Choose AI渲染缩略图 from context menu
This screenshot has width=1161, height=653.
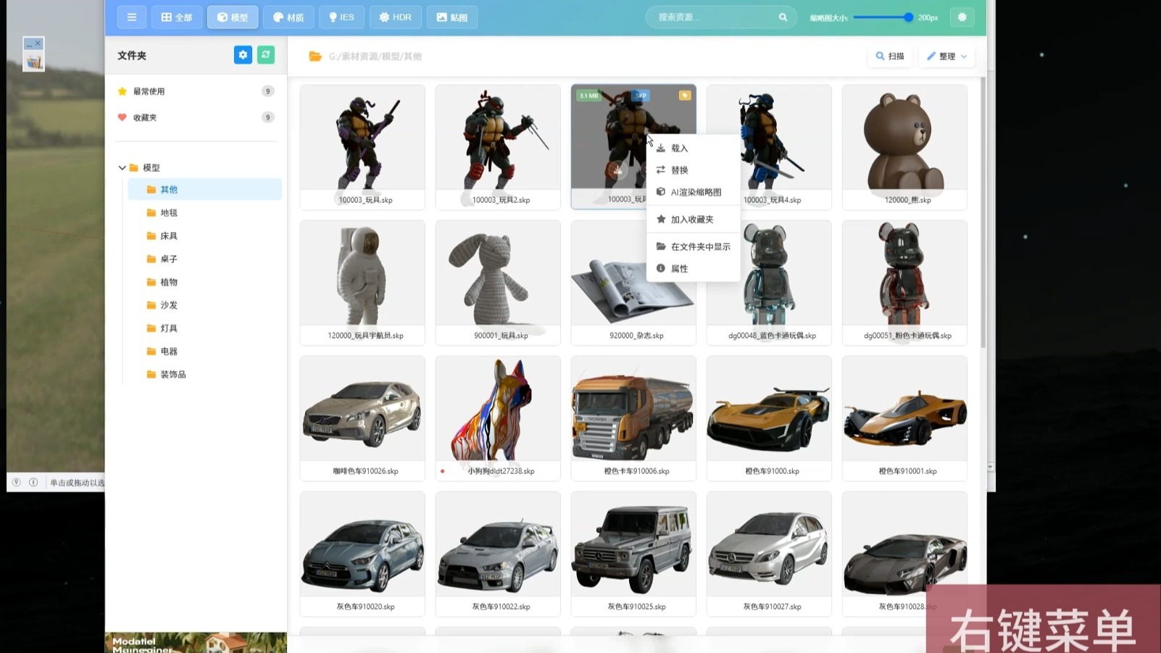693,192
